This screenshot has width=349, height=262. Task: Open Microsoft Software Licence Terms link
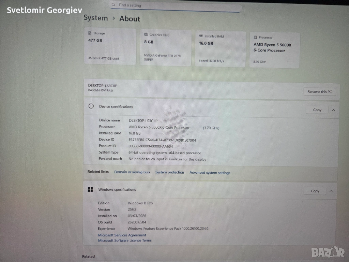pos(125,241)
